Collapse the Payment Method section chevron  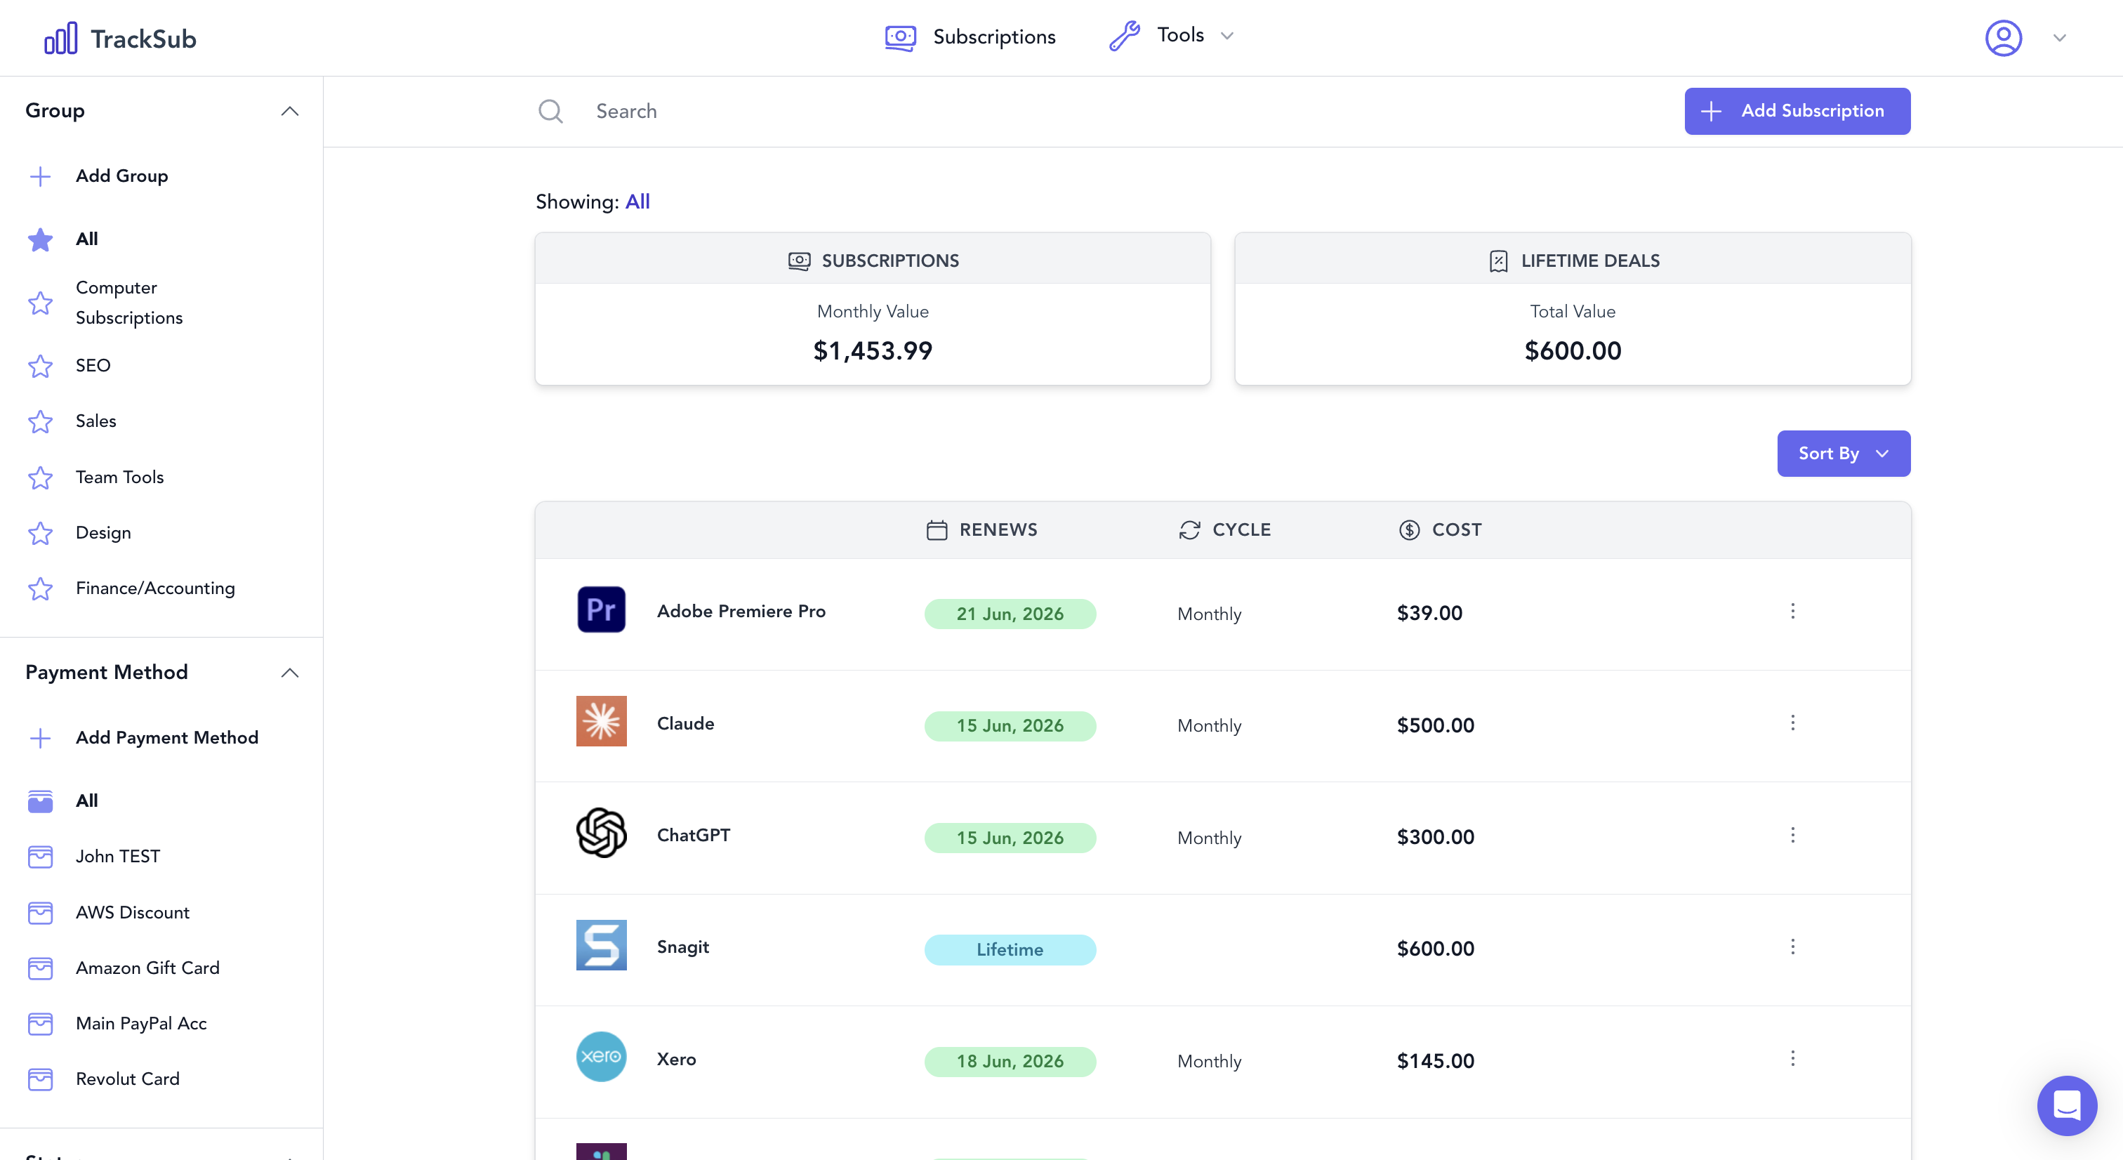point(289,673)
